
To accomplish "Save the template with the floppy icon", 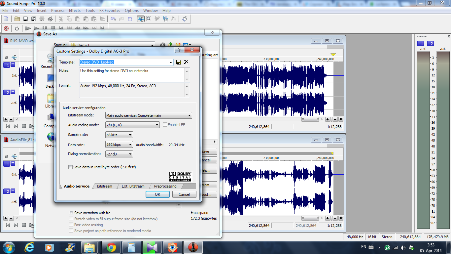I will [179, 62].
